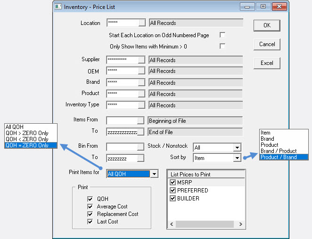
Task: Click the Brand code input field
Action: [x=123, y=82]
